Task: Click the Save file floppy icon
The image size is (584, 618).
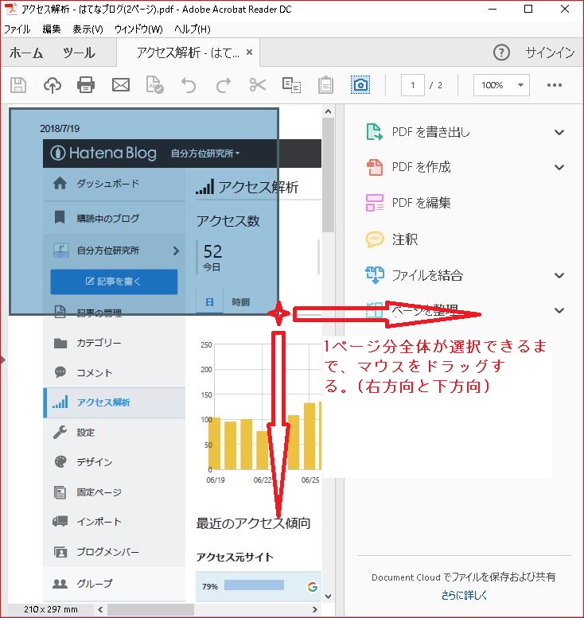Action: coord(18,85)
